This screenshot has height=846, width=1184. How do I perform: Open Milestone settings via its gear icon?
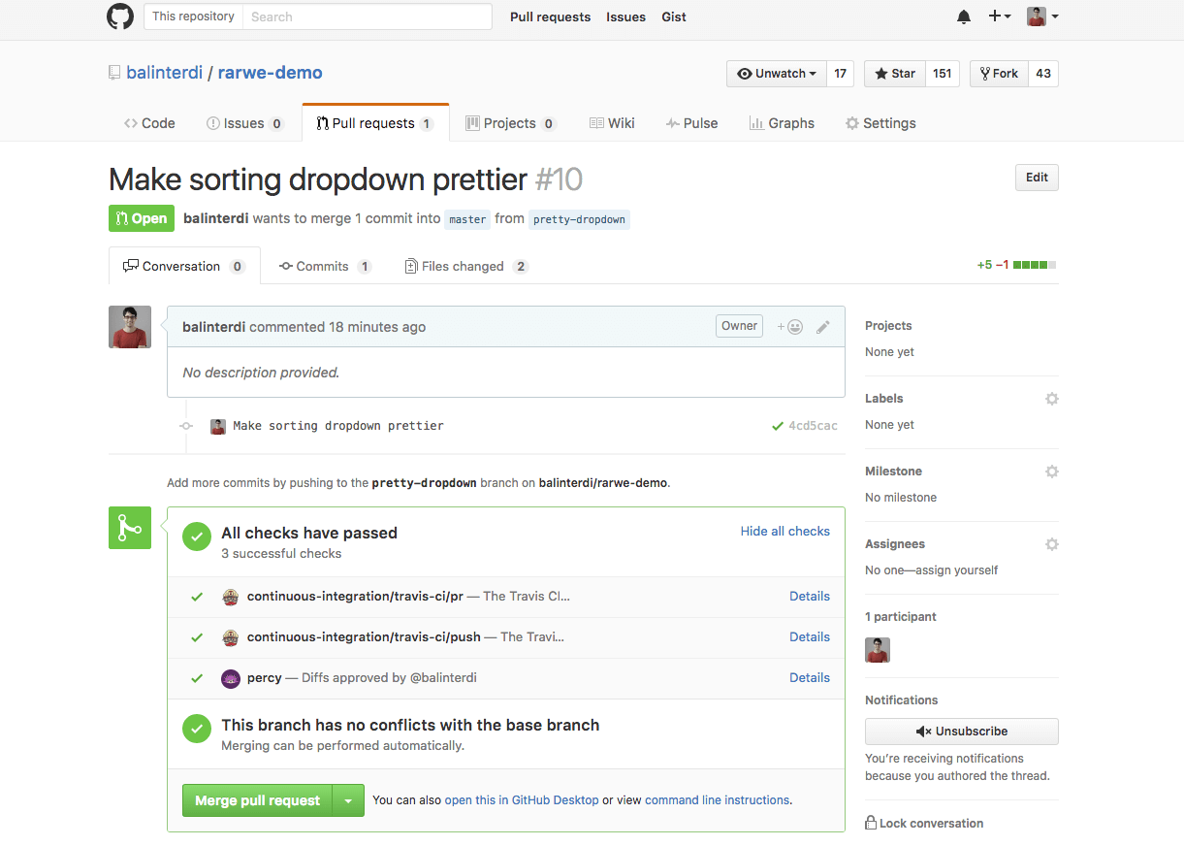click(1051, 472)
